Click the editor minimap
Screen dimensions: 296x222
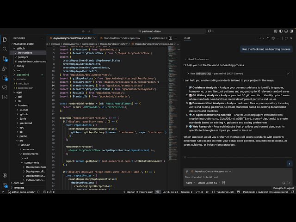click(173, 103)
